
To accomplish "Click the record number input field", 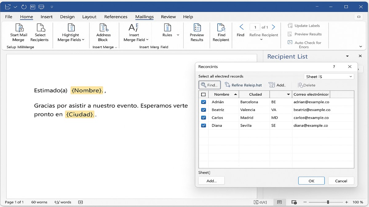I will click(x=255, y=27).
